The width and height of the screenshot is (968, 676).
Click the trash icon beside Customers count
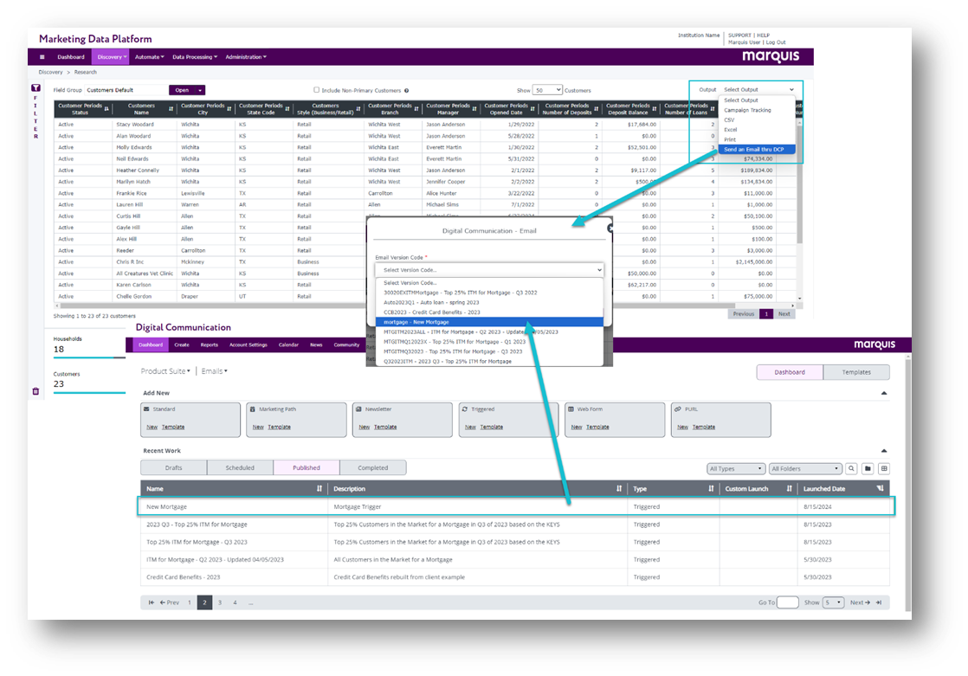pyautogui.click(x=35, y=391)
